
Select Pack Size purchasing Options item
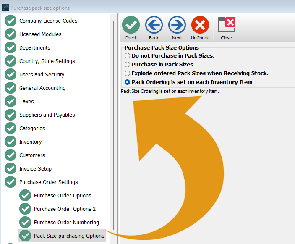pyautogui.click(x=69, y=236)
